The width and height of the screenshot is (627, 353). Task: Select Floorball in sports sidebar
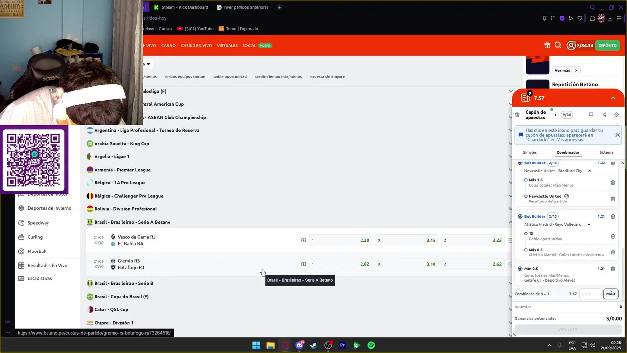tap(37, 251)
